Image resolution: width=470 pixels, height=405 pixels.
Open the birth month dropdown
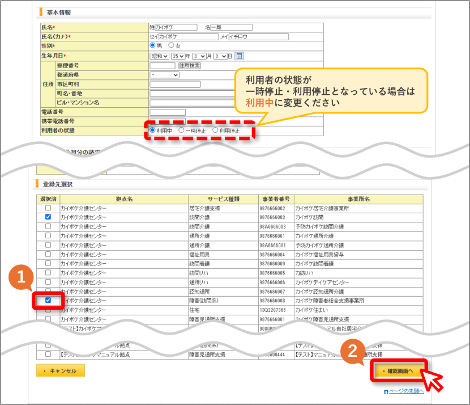tap(200, 56)
